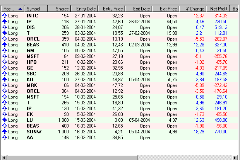Click the arrow icon in the GE row
The width and height of the screenshot is (240, 160).
[x=5, y=68]
